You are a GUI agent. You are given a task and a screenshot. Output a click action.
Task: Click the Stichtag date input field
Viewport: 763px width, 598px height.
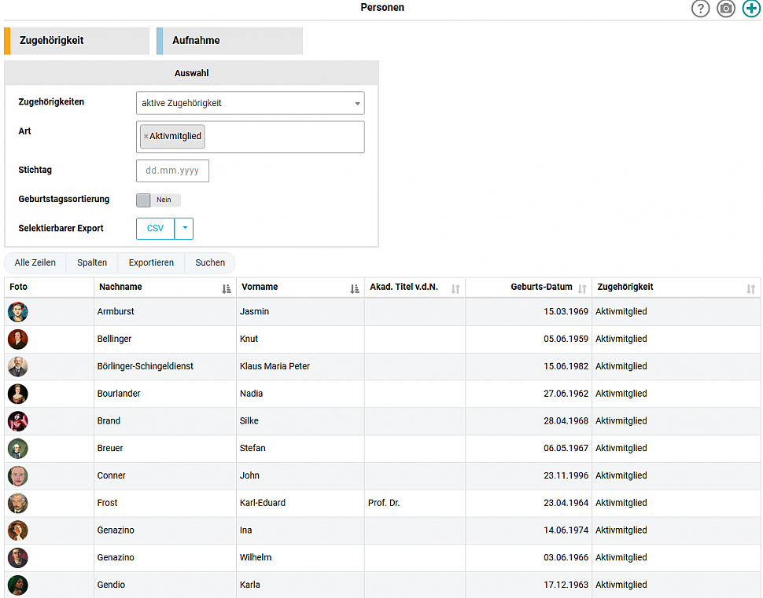point(172,171)
